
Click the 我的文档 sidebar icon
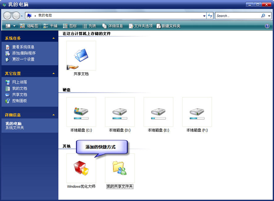click(x=7, y=88)
